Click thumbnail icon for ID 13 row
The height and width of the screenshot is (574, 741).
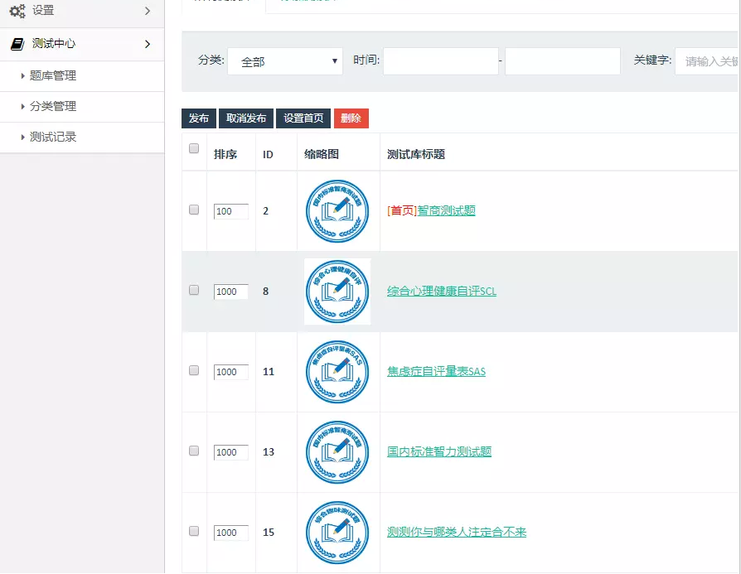point(337,452)
